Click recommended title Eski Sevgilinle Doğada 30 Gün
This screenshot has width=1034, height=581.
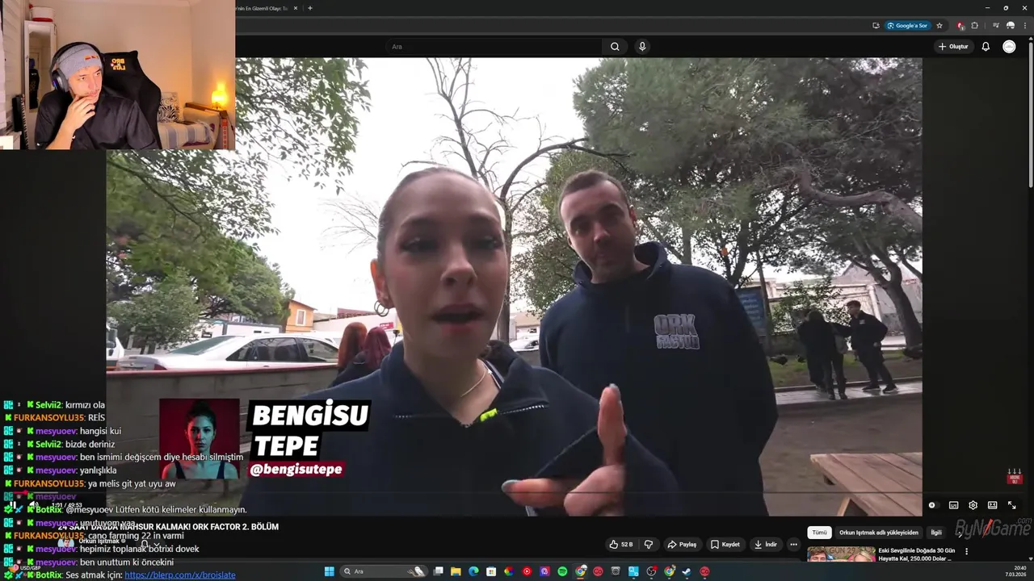917,554
